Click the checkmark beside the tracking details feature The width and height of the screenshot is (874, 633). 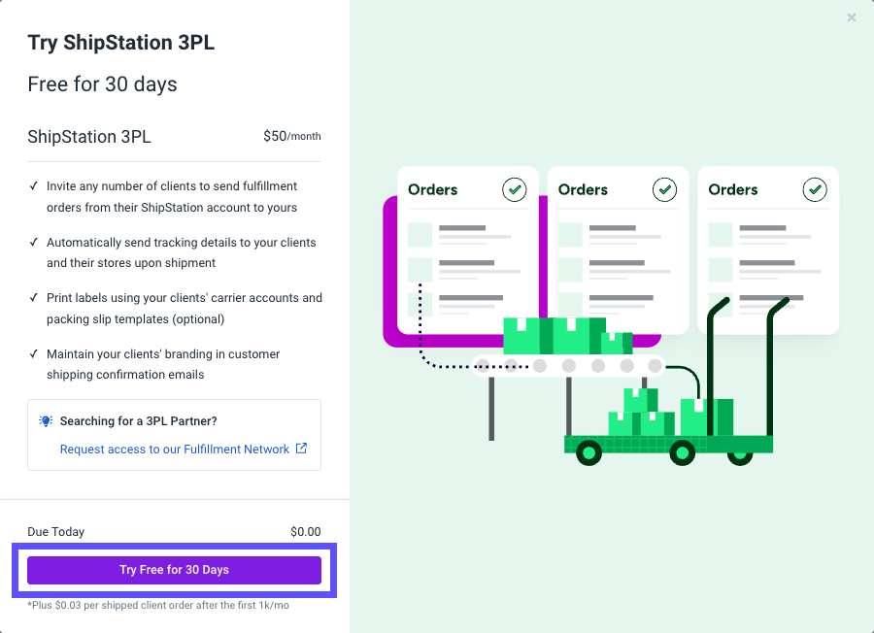coord(34,242)
